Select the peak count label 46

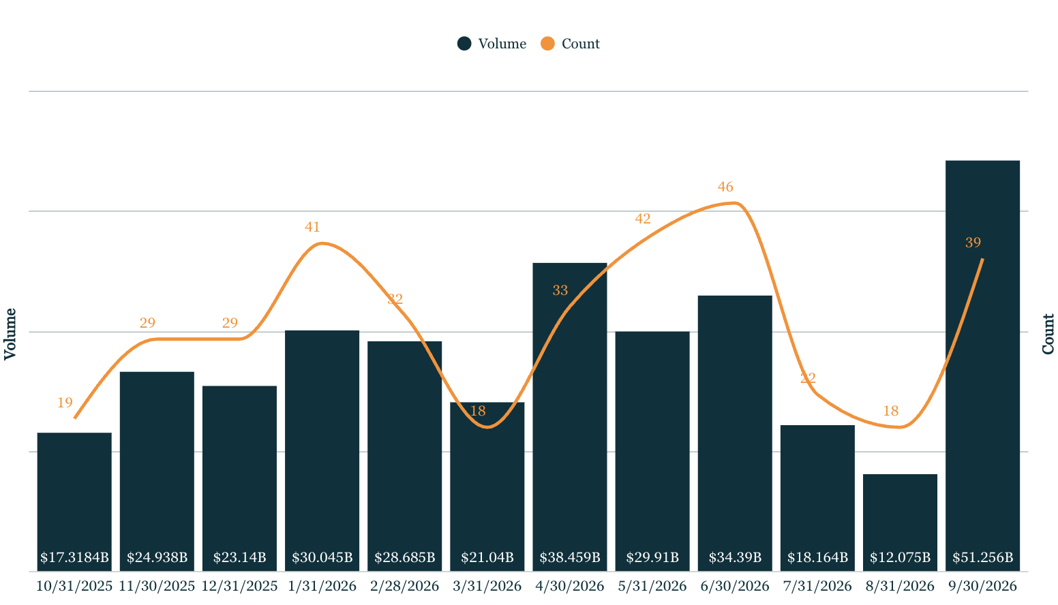coord(725,187)
